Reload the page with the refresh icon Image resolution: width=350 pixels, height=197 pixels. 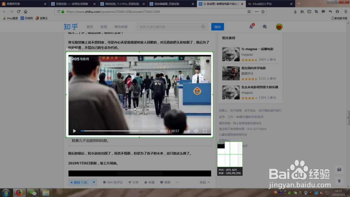click(x=19, y=12)
